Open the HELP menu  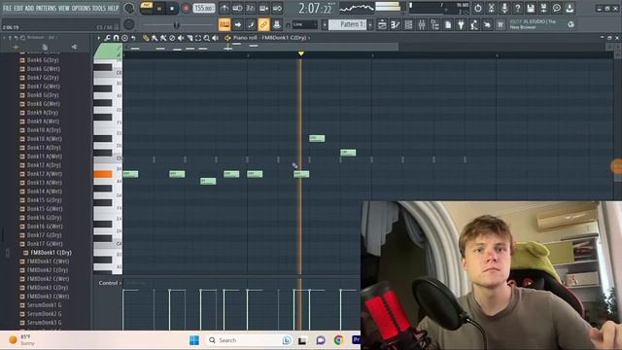point(114,8)
